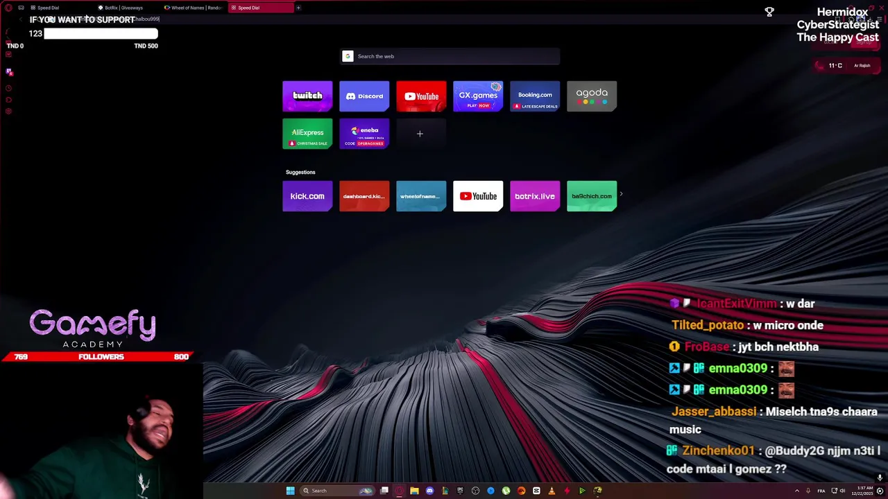Open Task View on the taskbar

point(384,491)
